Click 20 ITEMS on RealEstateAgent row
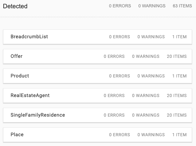 point(177,95)
